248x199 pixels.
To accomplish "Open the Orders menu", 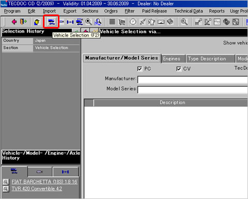I will coord(111,11).
